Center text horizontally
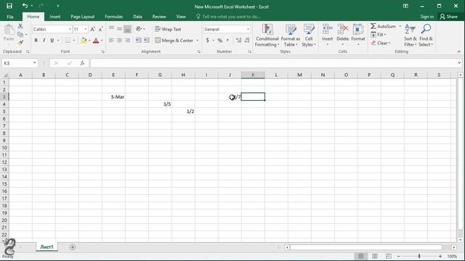 click(119, 41)
